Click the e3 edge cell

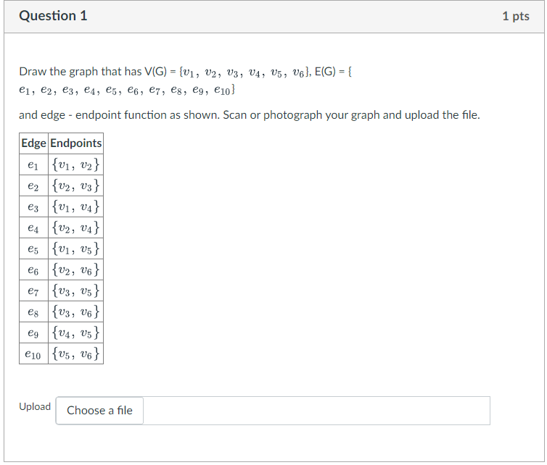click(x=33, y=207)
